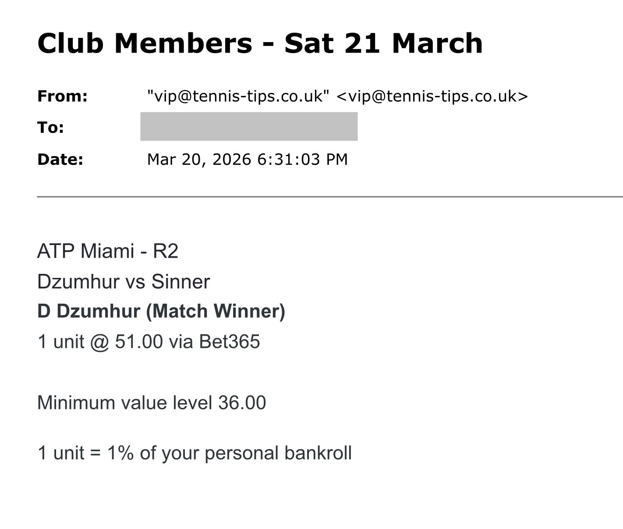Click the personal bankroll unit note
This screenshot has height=529, width=623.
[x=195, y=453]
